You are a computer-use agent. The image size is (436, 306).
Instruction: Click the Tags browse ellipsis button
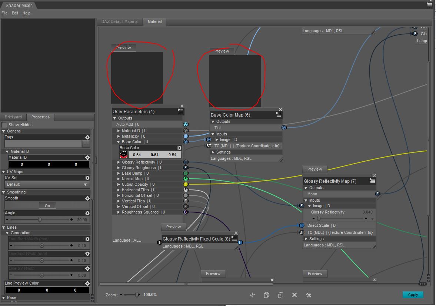[x=86, y=144]
